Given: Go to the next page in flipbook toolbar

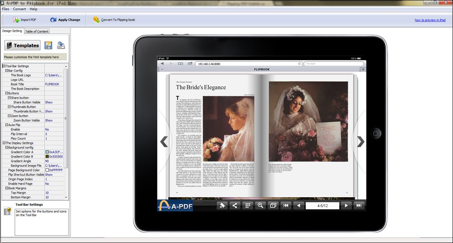Looking at the screenshot, I should tap(346, 205).
